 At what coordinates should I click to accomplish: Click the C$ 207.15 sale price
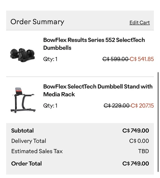142,106
